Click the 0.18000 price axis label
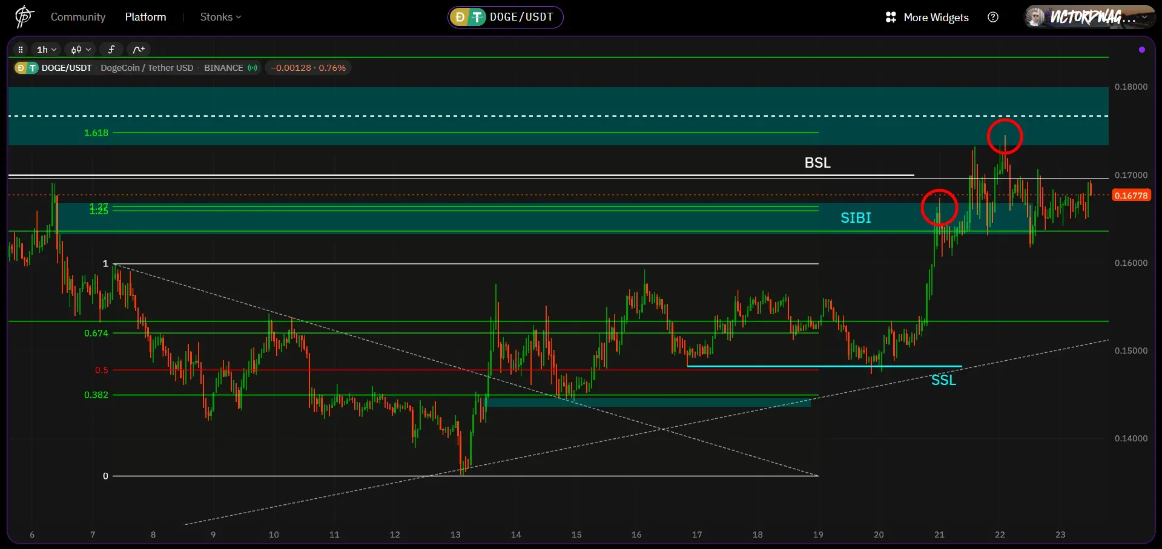The height and width of the screenshot is (549, 1162). [x=1131, y=87]
